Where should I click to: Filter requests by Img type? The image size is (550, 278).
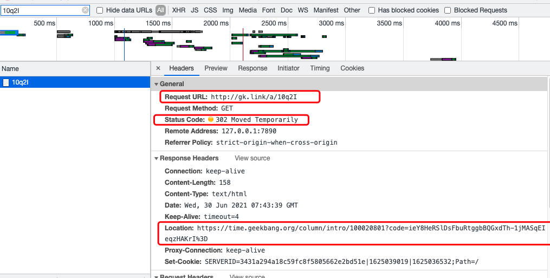(228, 10)
